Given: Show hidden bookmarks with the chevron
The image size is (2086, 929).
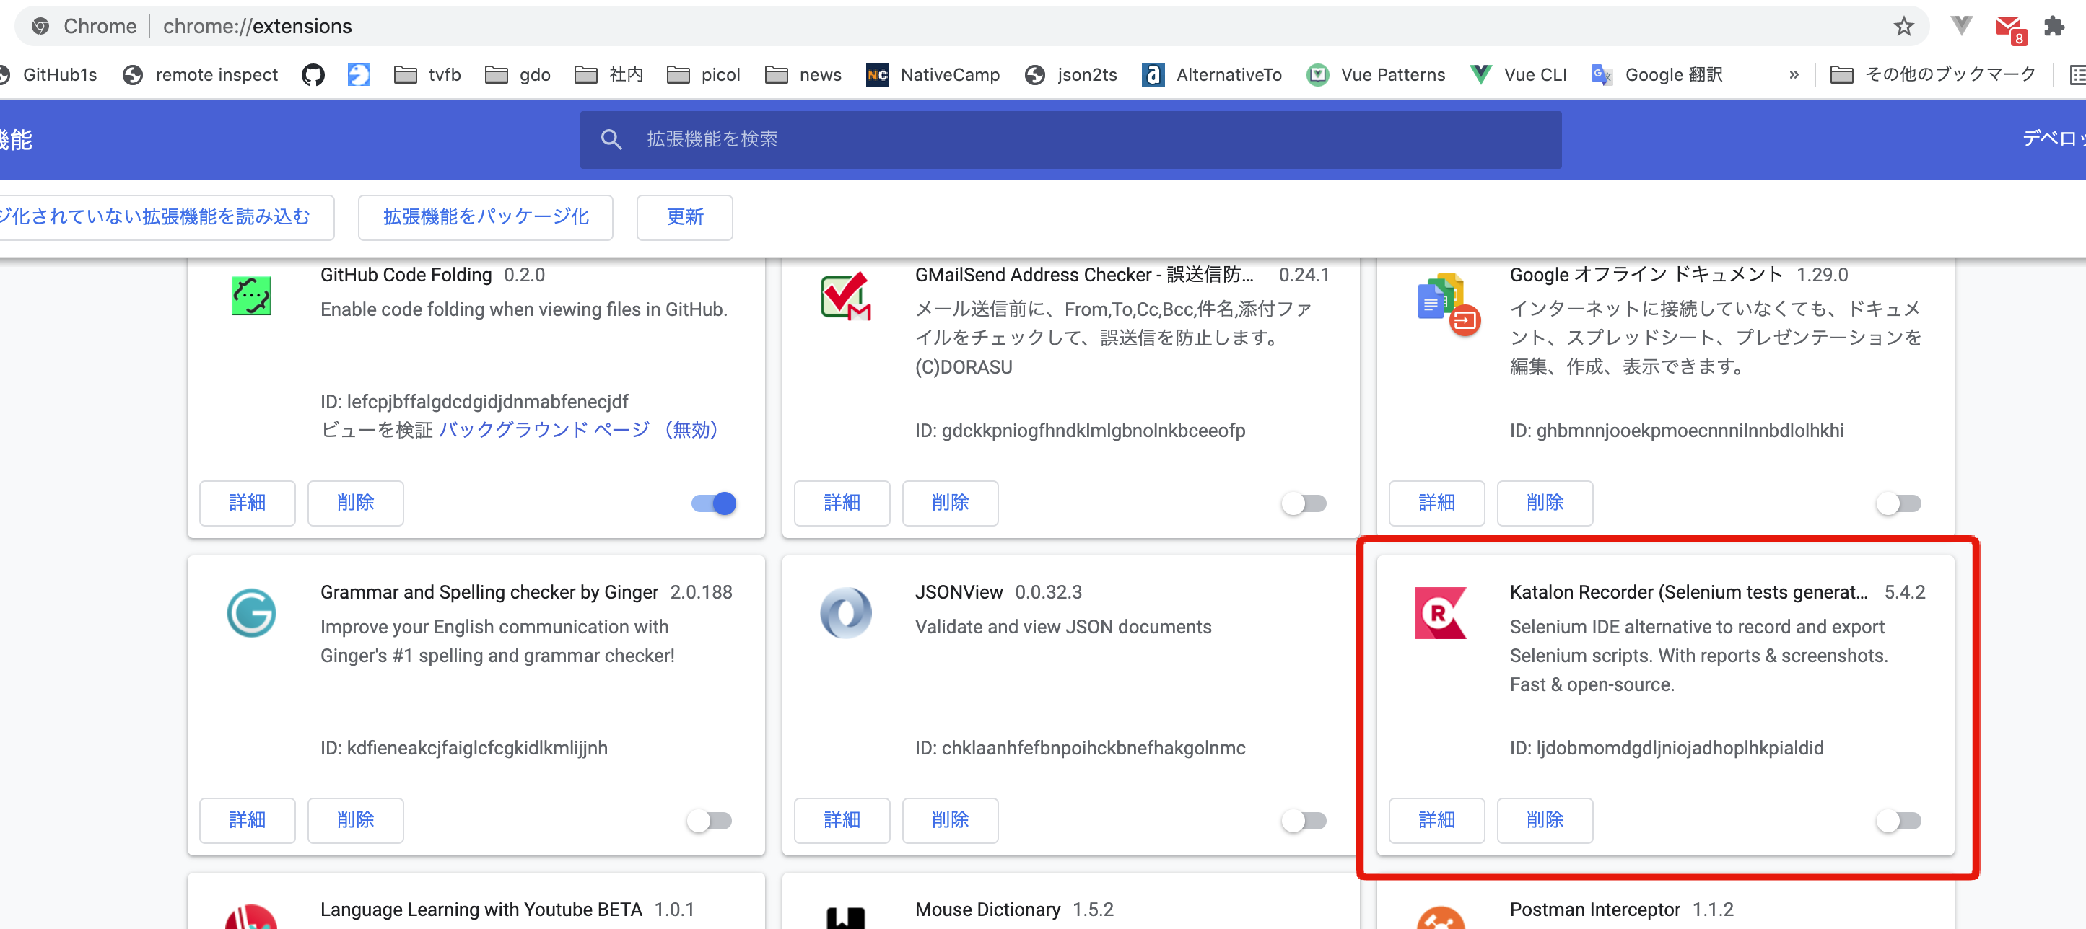Looking at the screenshot, I should click(1794, 74).
